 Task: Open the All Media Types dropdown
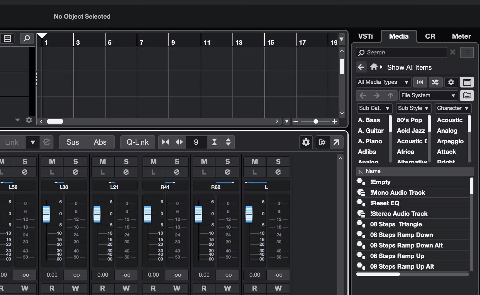coord(383,82)
